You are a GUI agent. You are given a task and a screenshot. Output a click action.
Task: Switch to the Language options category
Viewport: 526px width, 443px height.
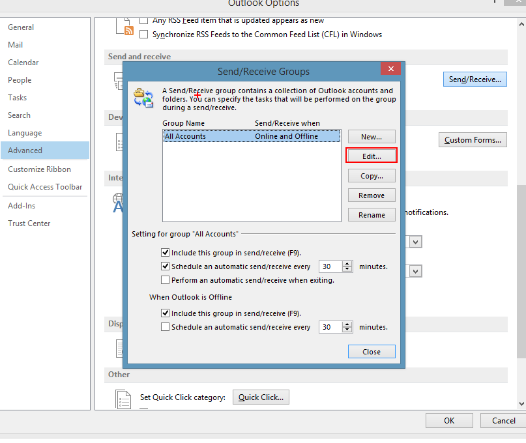tap(45, 133)
